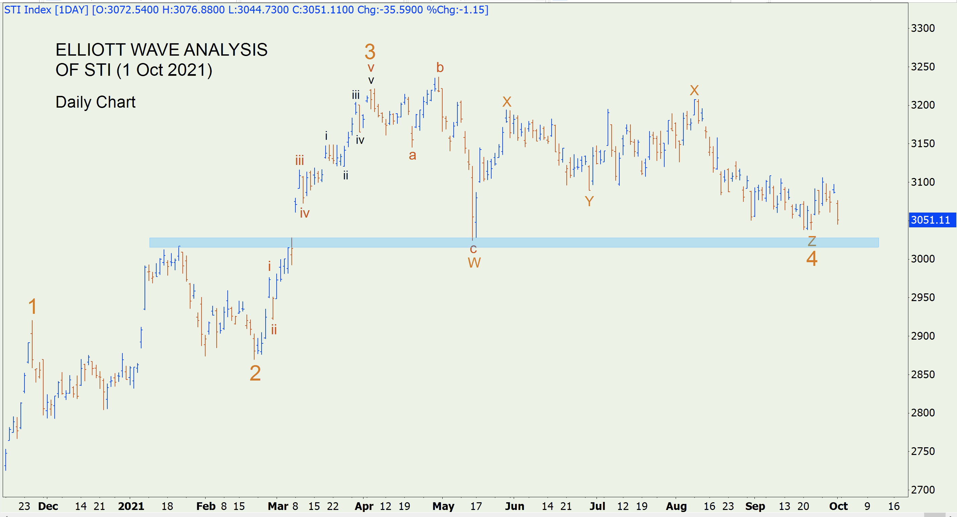Click the 2800 price axis value
The height and width of the screenshot is (517, 957).
[x=923, y=413]
